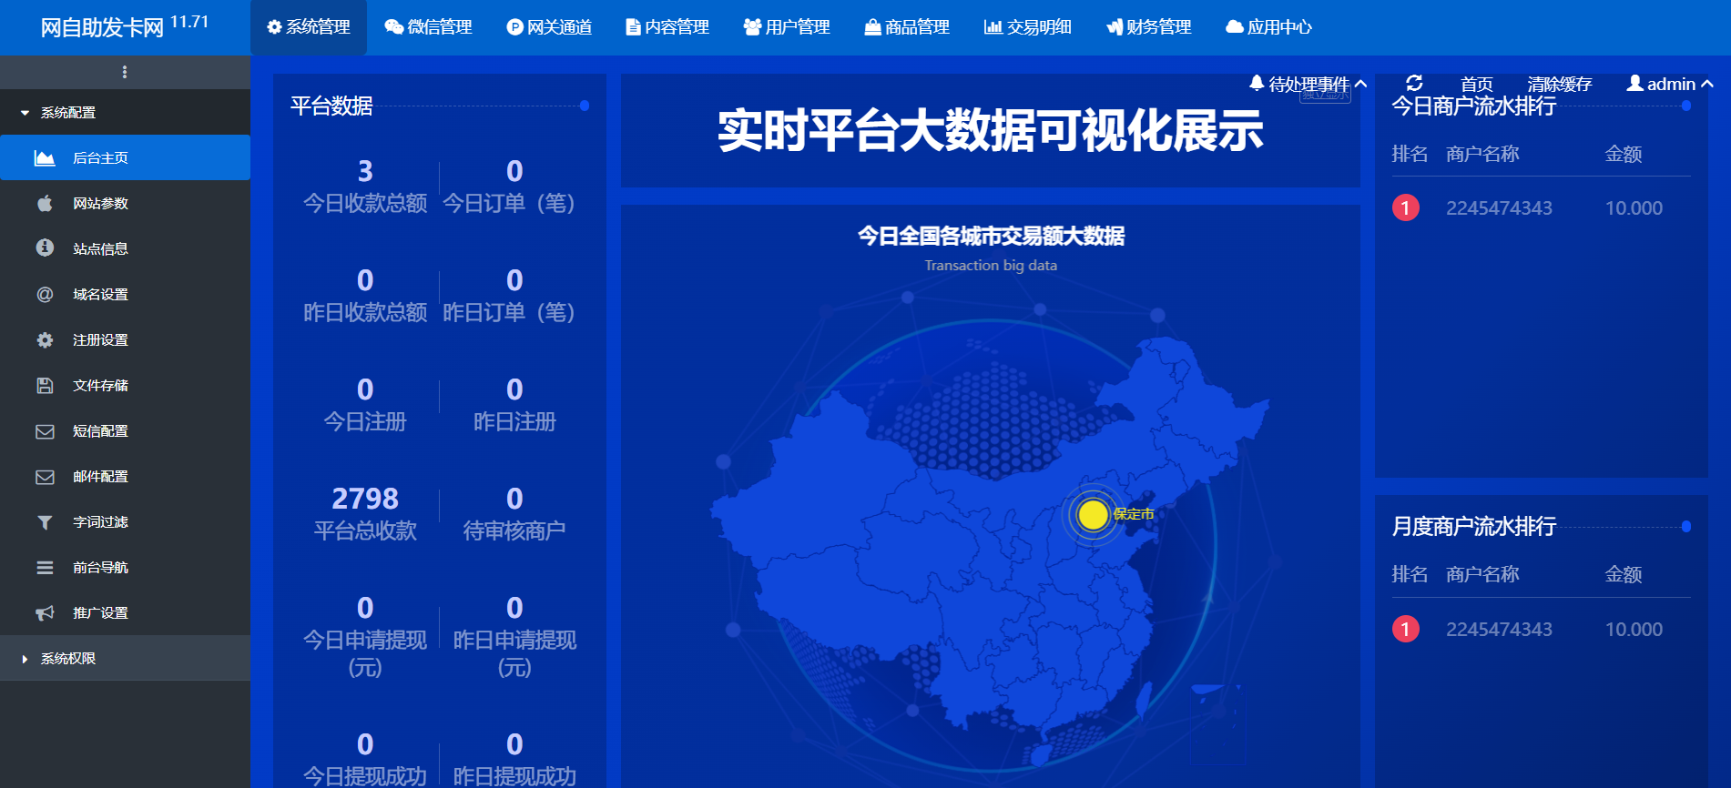The height and width of the screenshot is (788, 1731).
Task: Open 推广设置 page
Action: tap(125, 612)
